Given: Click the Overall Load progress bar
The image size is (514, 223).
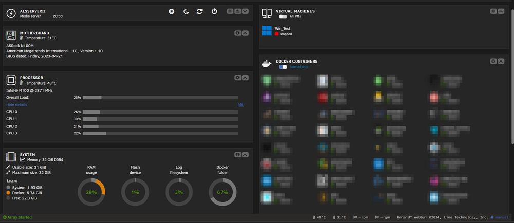Looking at the screenshot, I should (x=160, y=98).
